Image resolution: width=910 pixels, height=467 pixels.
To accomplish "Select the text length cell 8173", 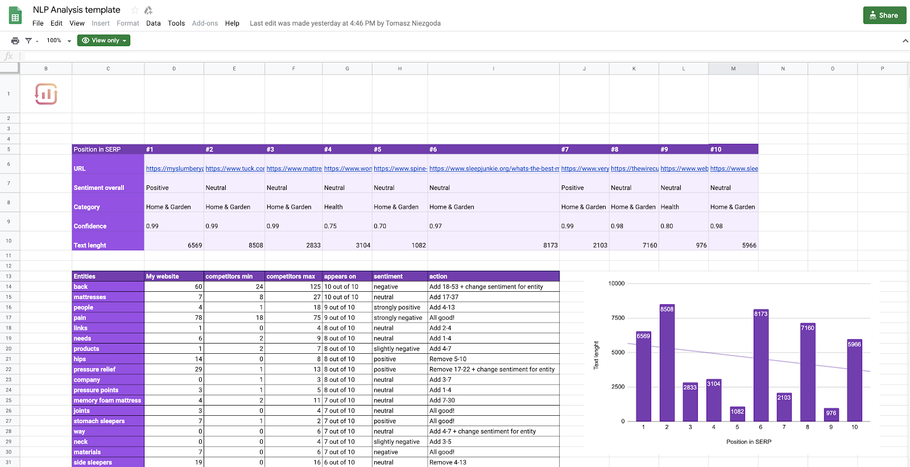I will 494,241.
